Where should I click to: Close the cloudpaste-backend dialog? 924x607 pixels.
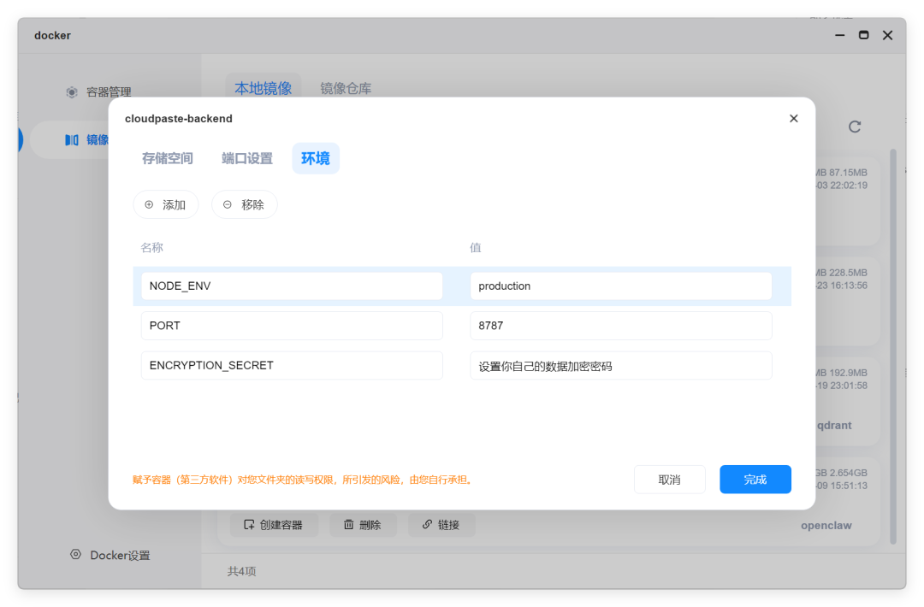click(x=793, y=118)
